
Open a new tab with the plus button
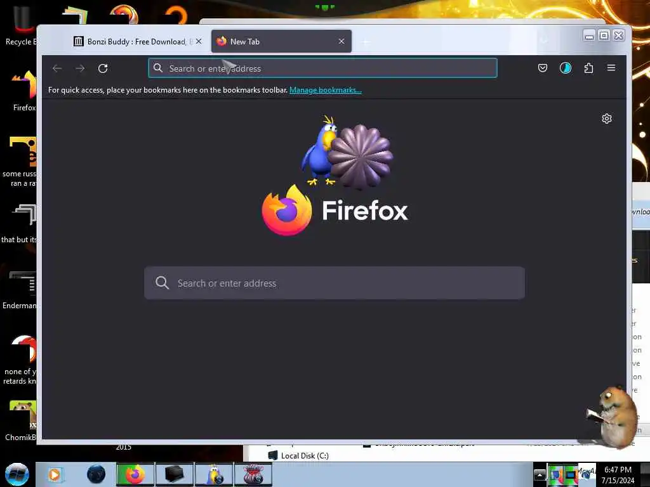coord(366,42)
